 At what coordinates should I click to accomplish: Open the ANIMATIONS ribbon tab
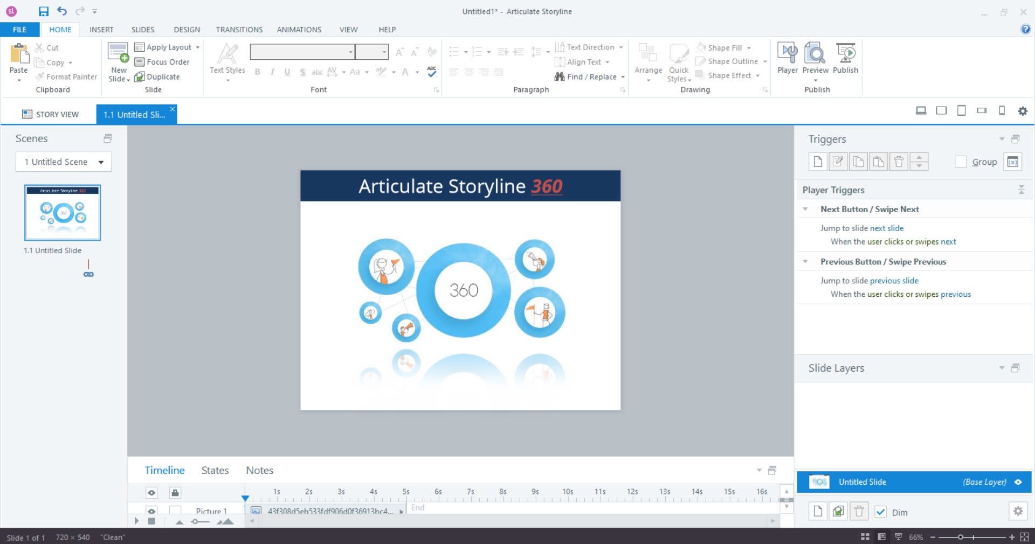click(299, 30)
